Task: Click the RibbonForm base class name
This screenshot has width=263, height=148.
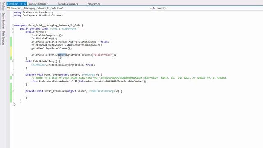Action: (x=69, y=29)
